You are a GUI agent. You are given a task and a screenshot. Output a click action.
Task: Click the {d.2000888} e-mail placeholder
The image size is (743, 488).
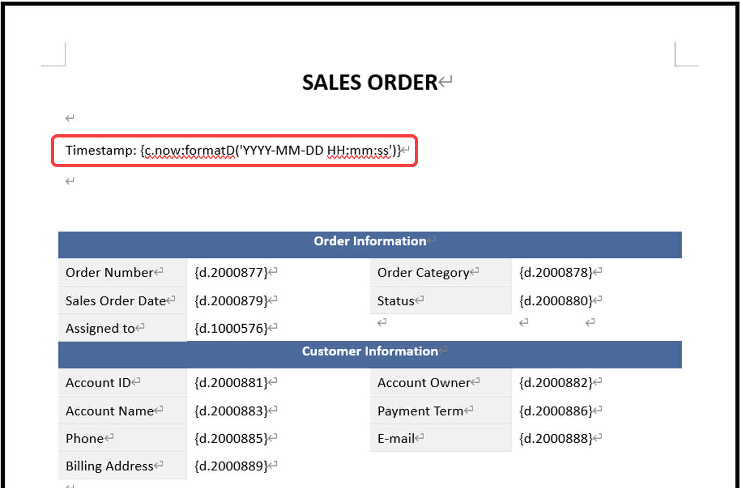(x=556, y=438)
